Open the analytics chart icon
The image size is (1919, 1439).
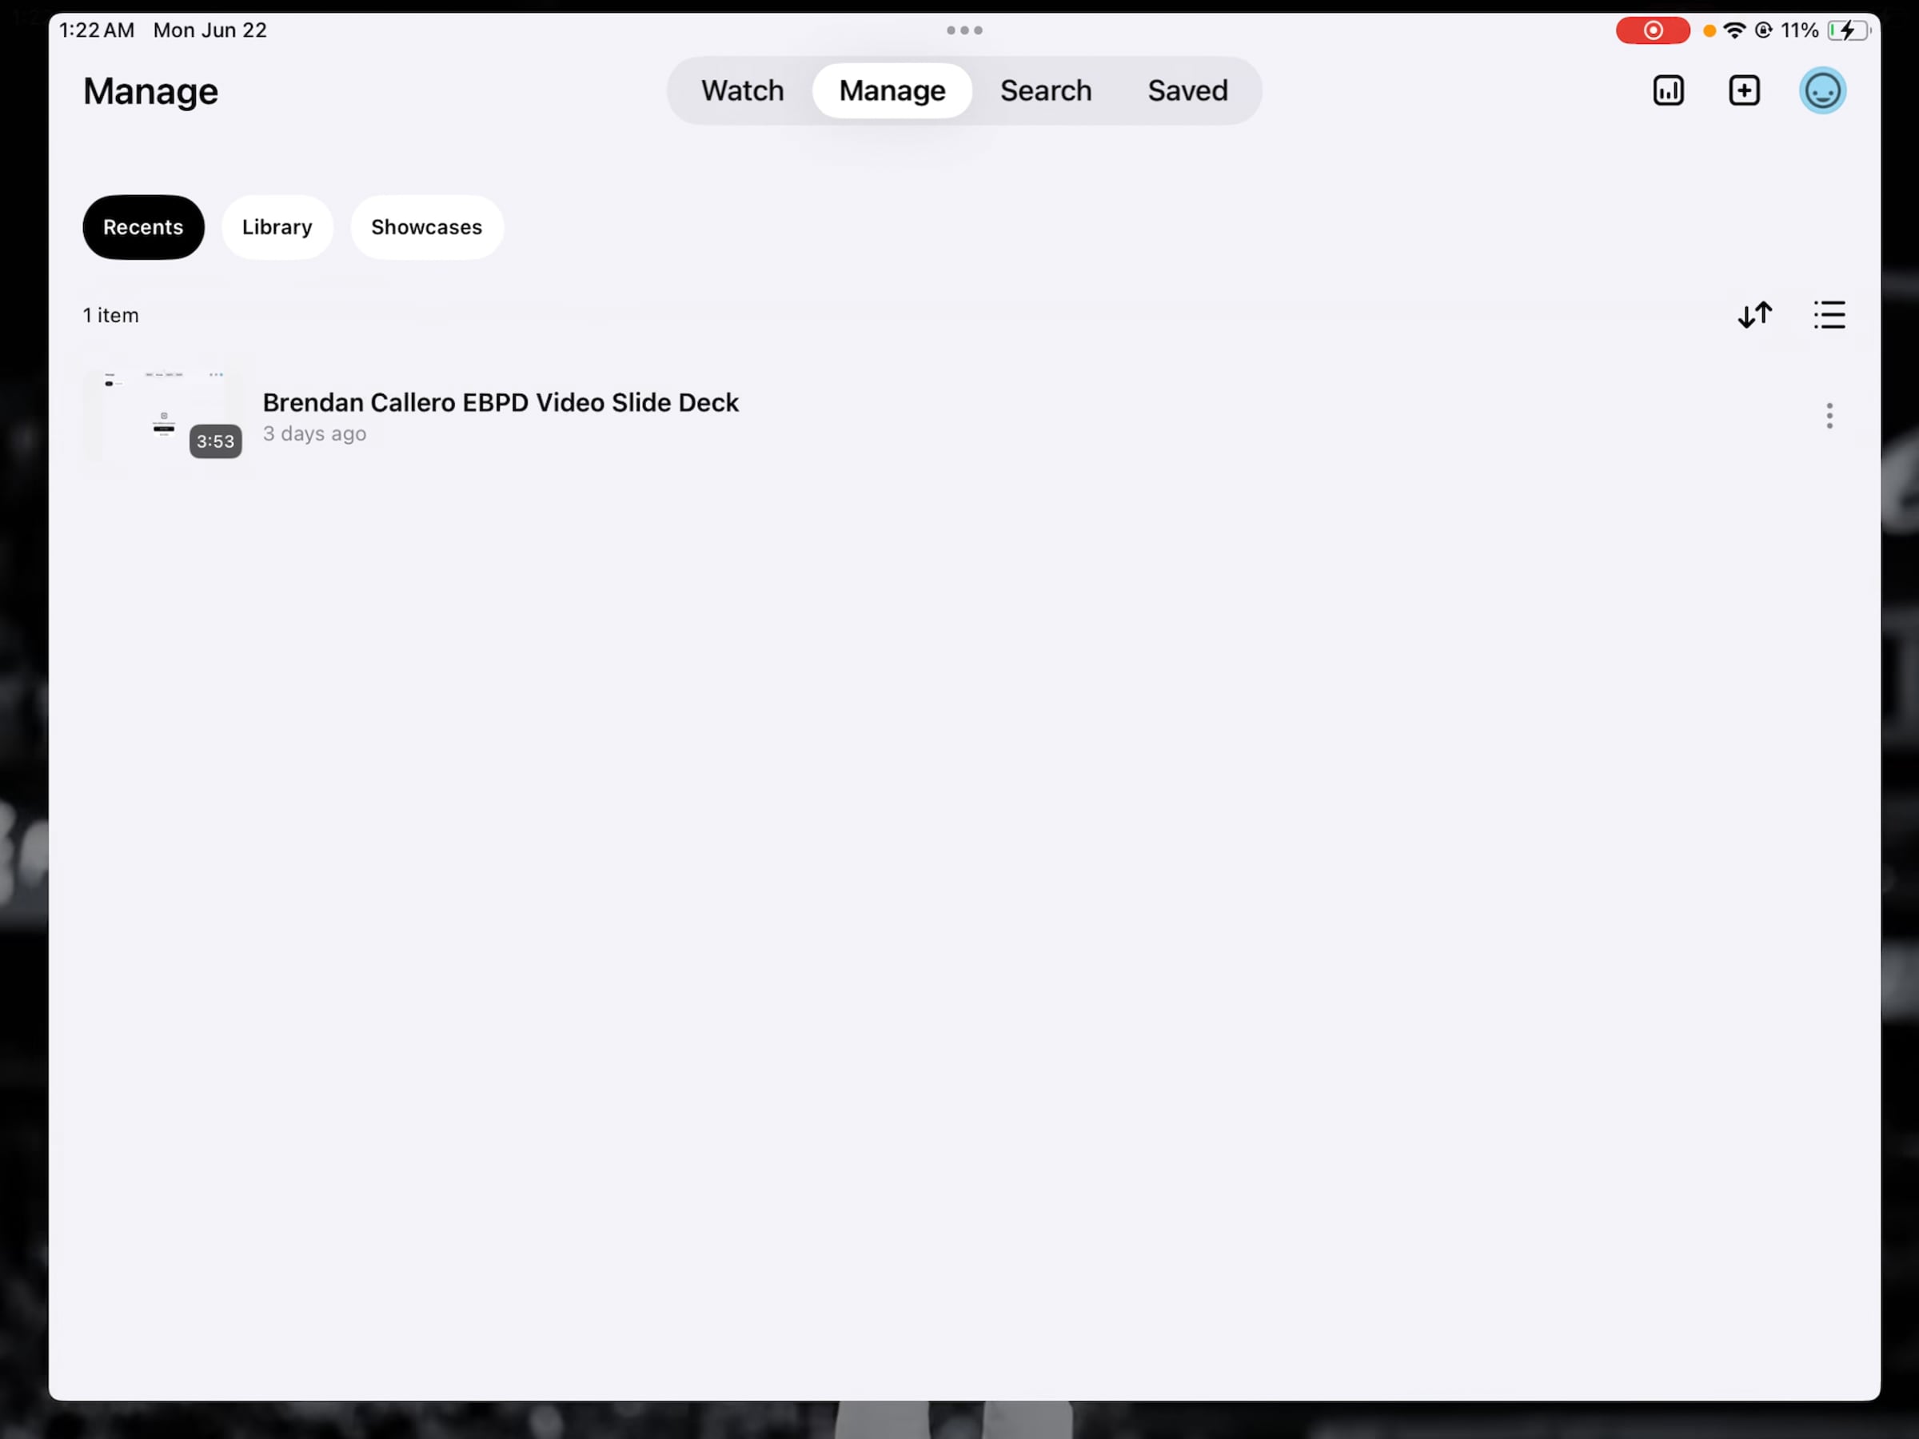[1667, 91]
